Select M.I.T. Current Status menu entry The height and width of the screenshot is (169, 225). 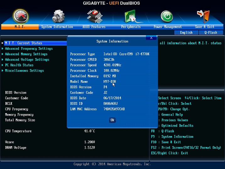(35, 43)
